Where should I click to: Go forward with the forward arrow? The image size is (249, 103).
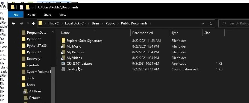point(21,23)
